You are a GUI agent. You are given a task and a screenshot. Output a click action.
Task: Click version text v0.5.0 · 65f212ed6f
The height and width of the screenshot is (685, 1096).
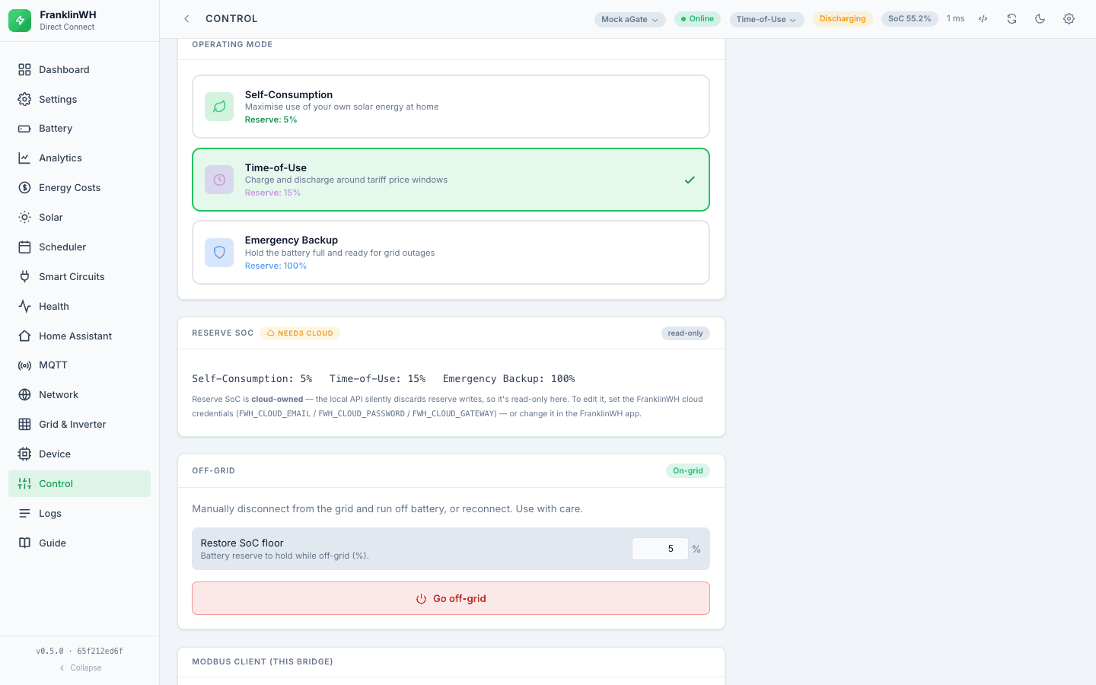(x=79, y=652)
